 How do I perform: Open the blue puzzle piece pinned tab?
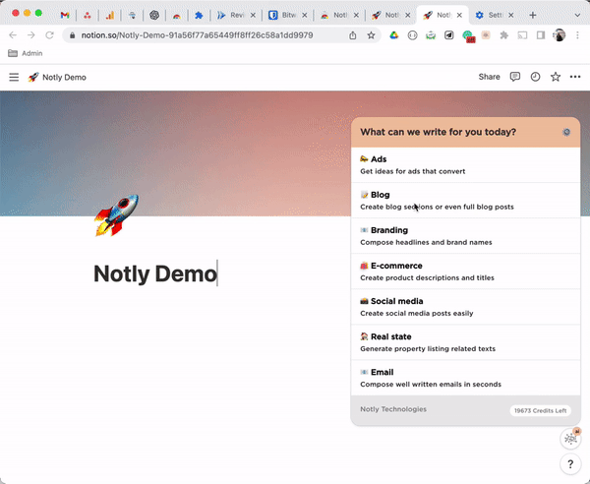199,15
